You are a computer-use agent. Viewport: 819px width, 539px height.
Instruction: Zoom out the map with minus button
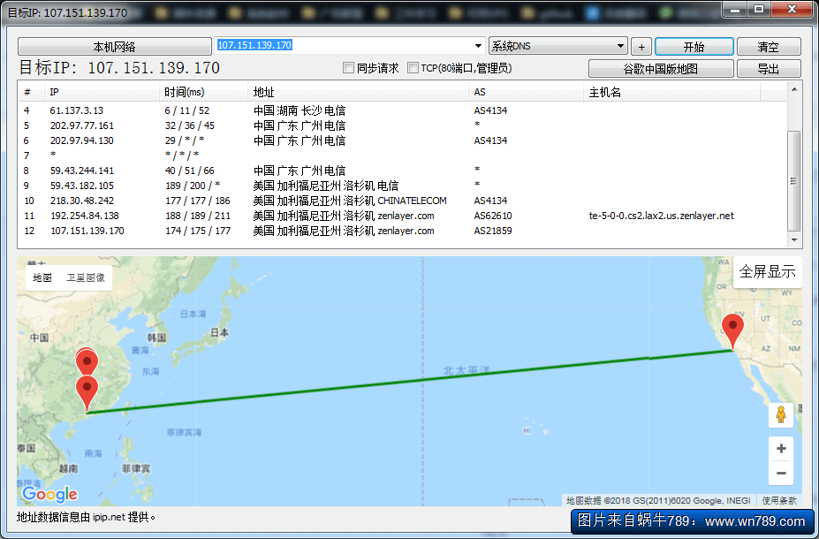[780, 474]
